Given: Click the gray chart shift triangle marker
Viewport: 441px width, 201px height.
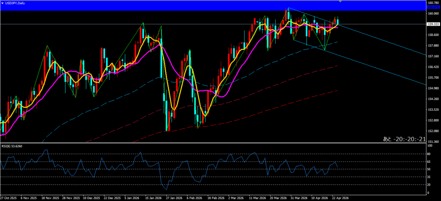Looking at the screenshot, I should click(341, 2).
